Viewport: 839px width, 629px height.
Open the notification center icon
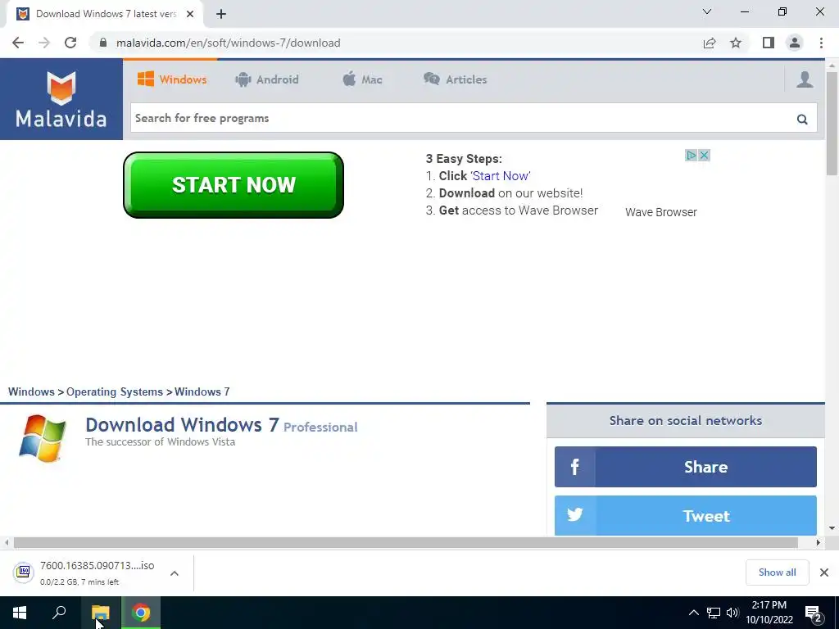(814, 614)
